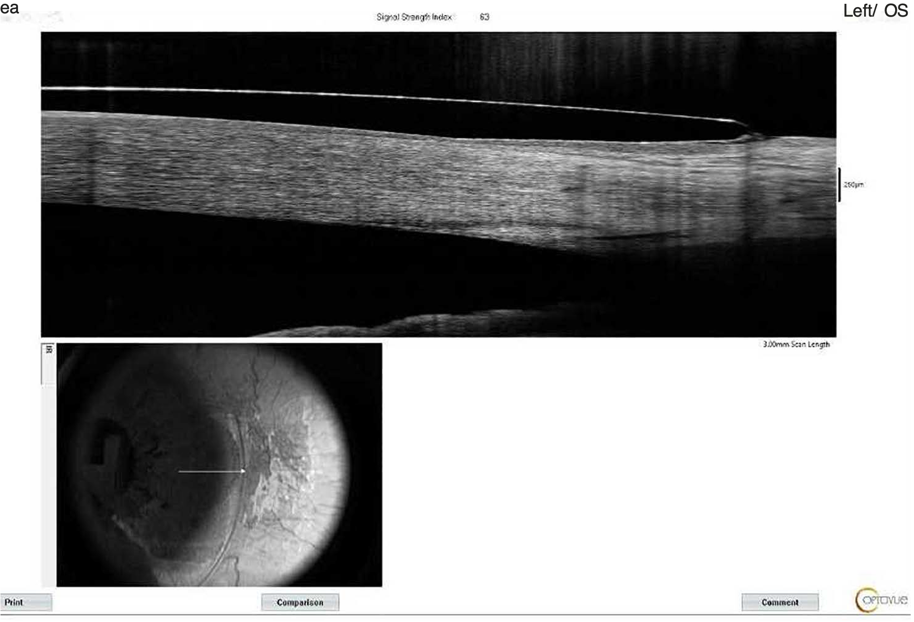Image resolution: width=914 pixels, height=622 pixels.
Task: Click the 'Signal Strength Index' label
Action: (x=414, y=17)
